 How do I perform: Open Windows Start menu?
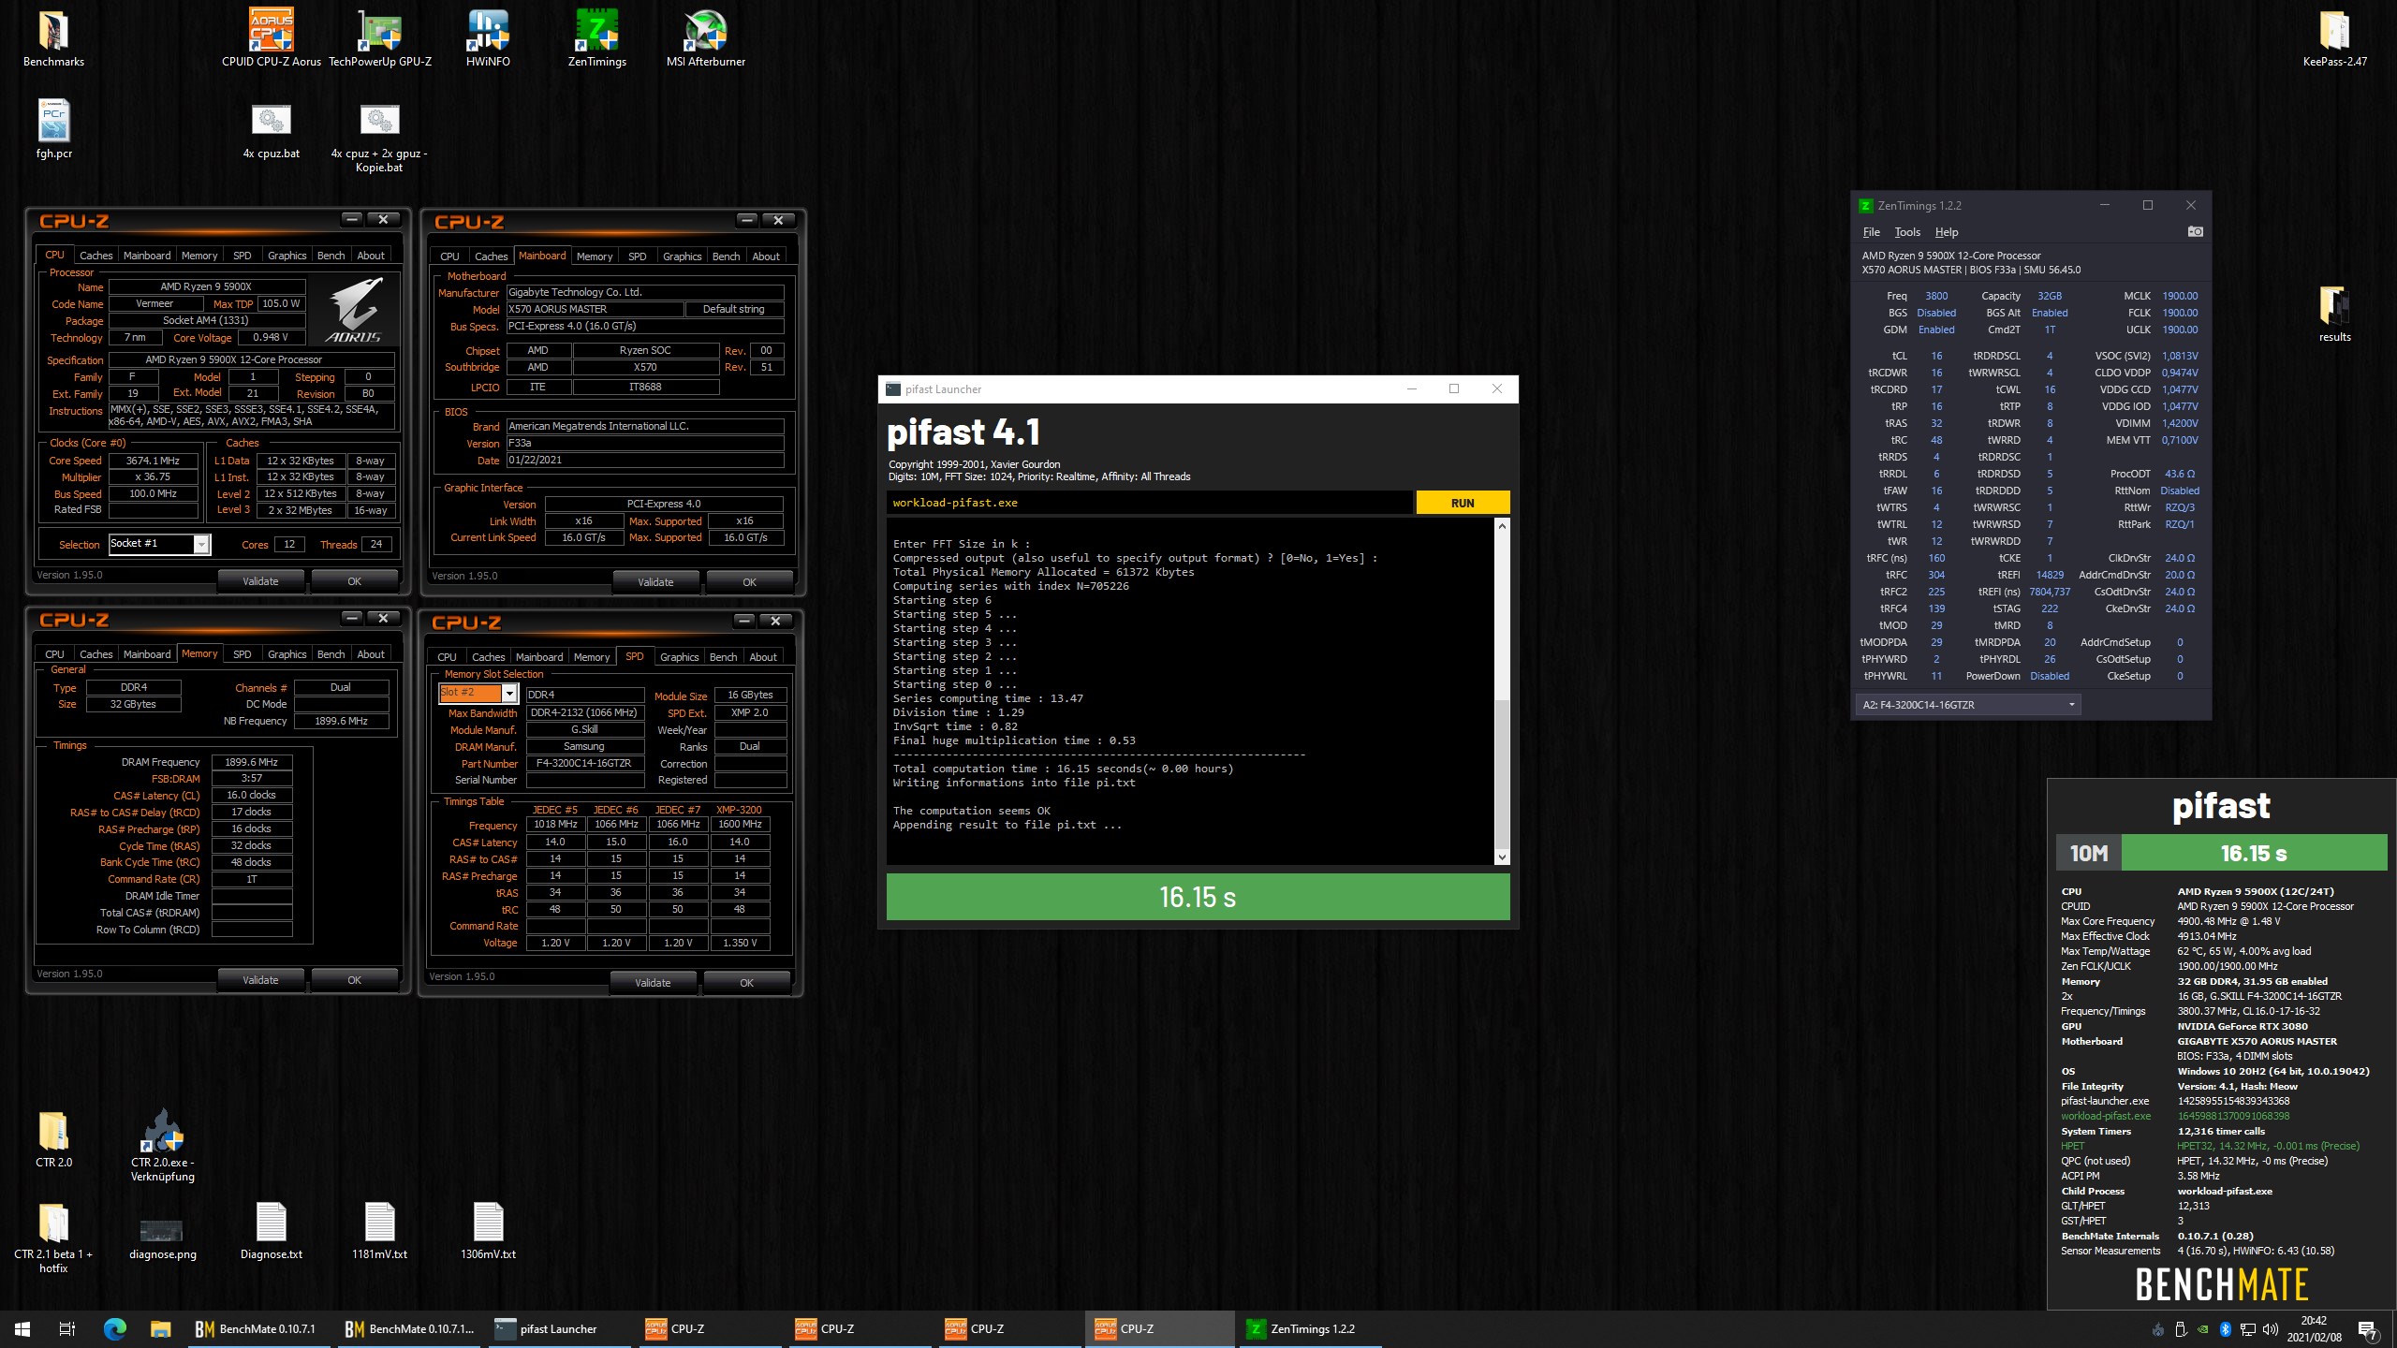[22, 1328]
